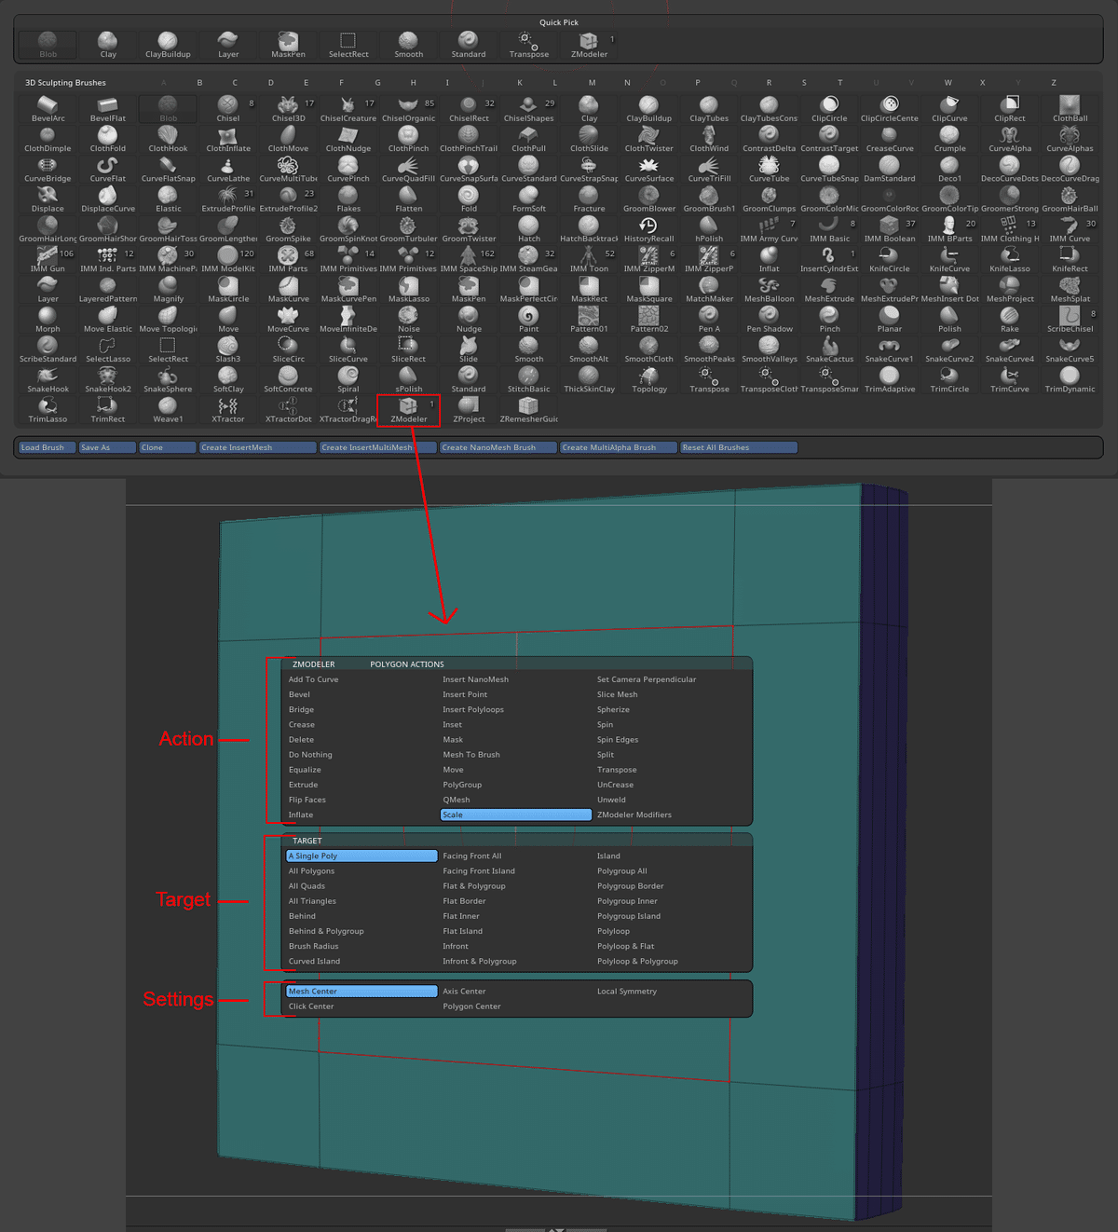The image size is (1118, 1232).
Task: Click the highlighted ZModeler brush in the grid
Action: click(408, 408)
